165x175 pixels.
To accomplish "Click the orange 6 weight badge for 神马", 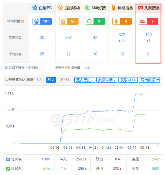I will tap(122, 21).
